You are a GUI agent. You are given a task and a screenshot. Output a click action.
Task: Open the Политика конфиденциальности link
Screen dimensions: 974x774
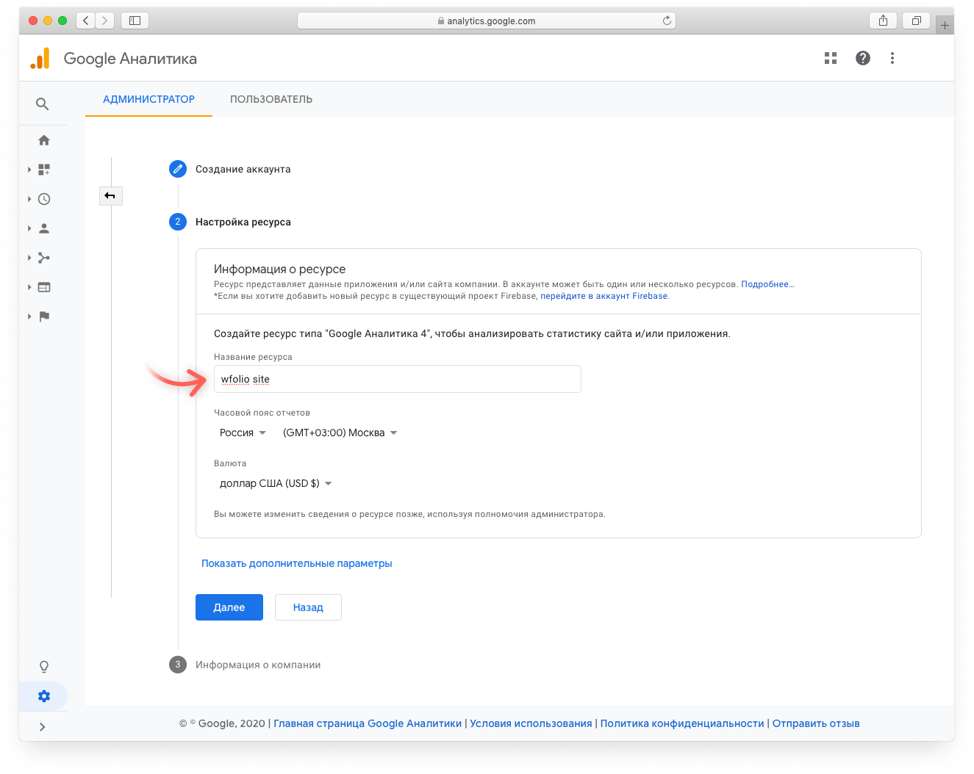(682, 723)
